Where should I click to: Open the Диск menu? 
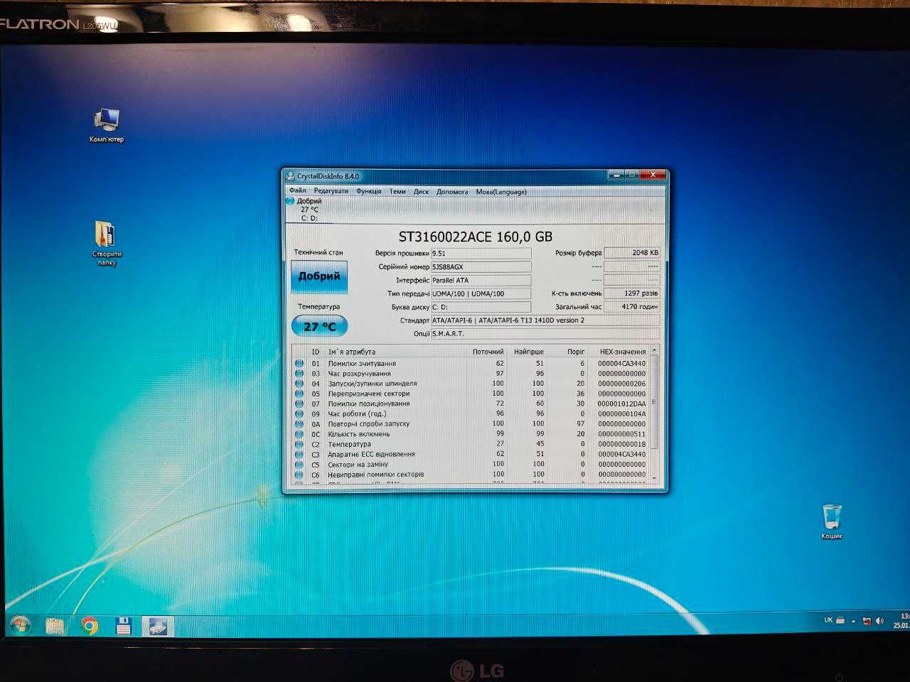[x=421, y=191]
